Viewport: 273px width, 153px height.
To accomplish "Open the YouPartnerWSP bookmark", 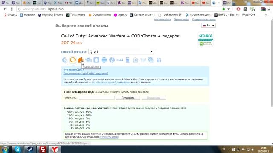I will (x=171, y=15).
